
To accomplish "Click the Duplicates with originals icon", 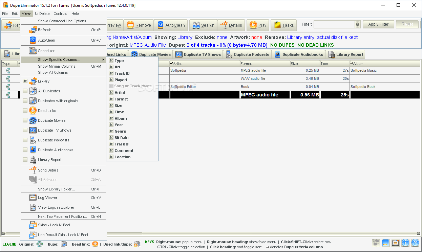I will click(33, 101).
